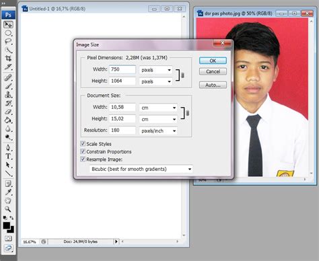Image resolution: width=319 pixels, height=261 pixels.
Task: Select the Line tool
Action: coord(8,174)
